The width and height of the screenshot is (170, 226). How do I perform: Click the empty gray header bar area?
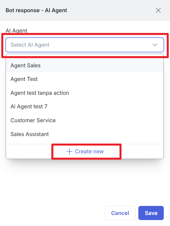113,10
